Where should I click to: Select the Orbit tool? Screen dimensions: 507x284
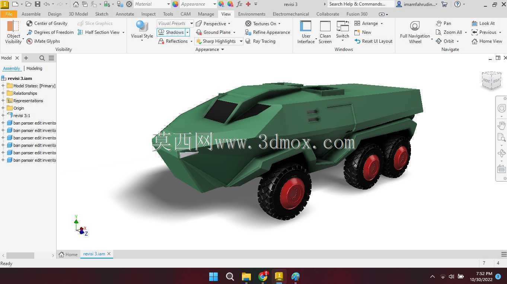click(445, 41)
